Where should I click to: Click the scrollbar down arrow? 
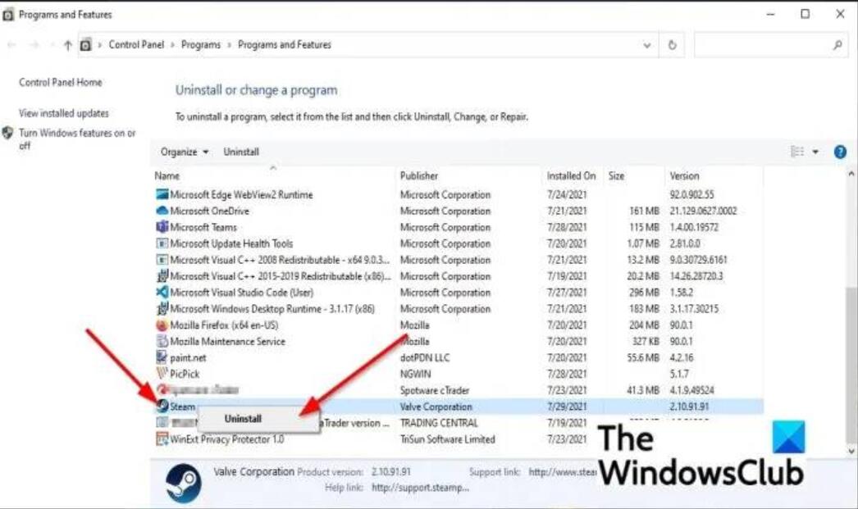851,451
